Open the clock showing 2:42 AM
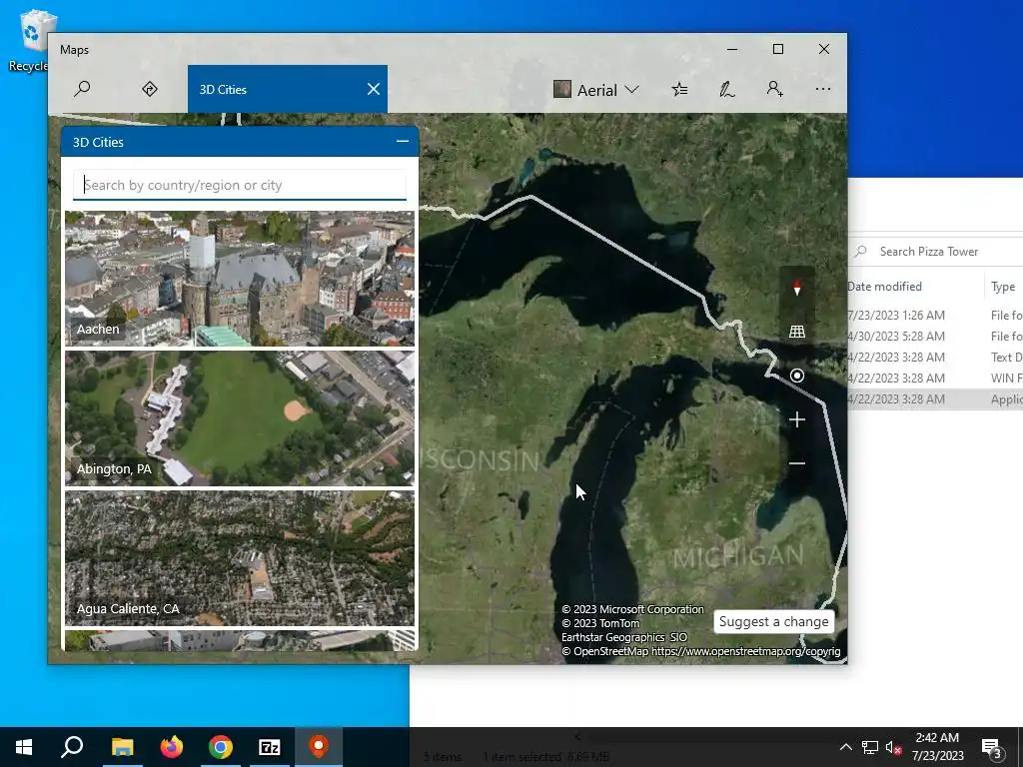Viewport: 1023px width, 767px height. [937, 747]
